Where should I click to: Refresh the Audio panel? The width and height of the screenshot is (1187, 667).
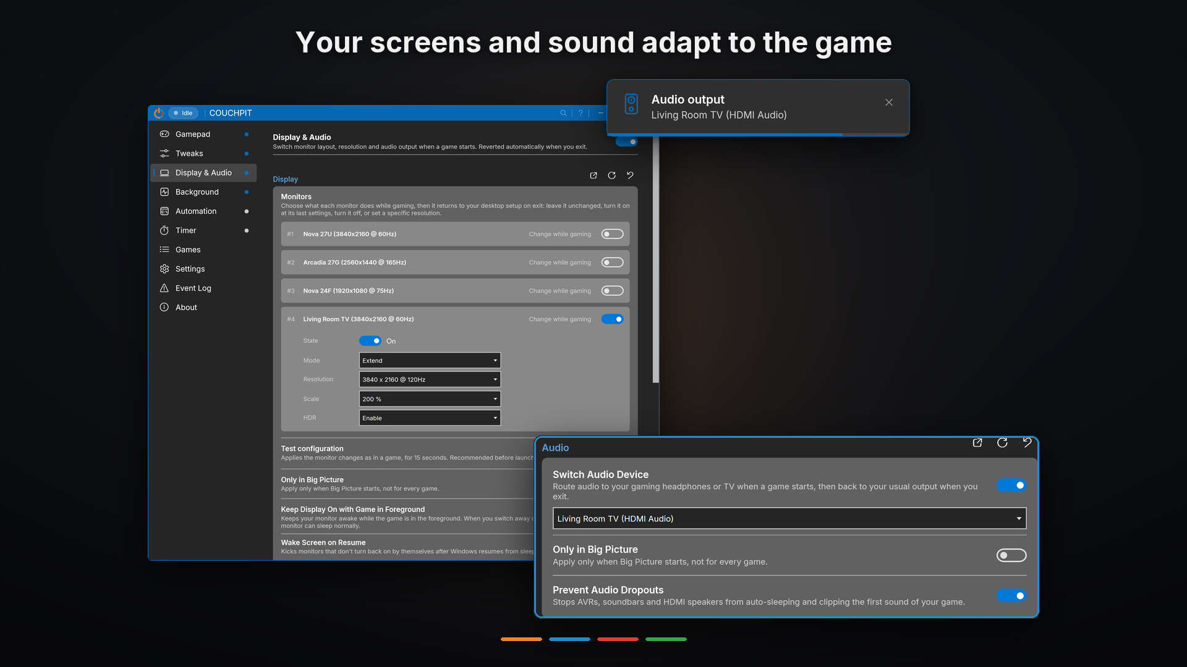[1002, 443]
